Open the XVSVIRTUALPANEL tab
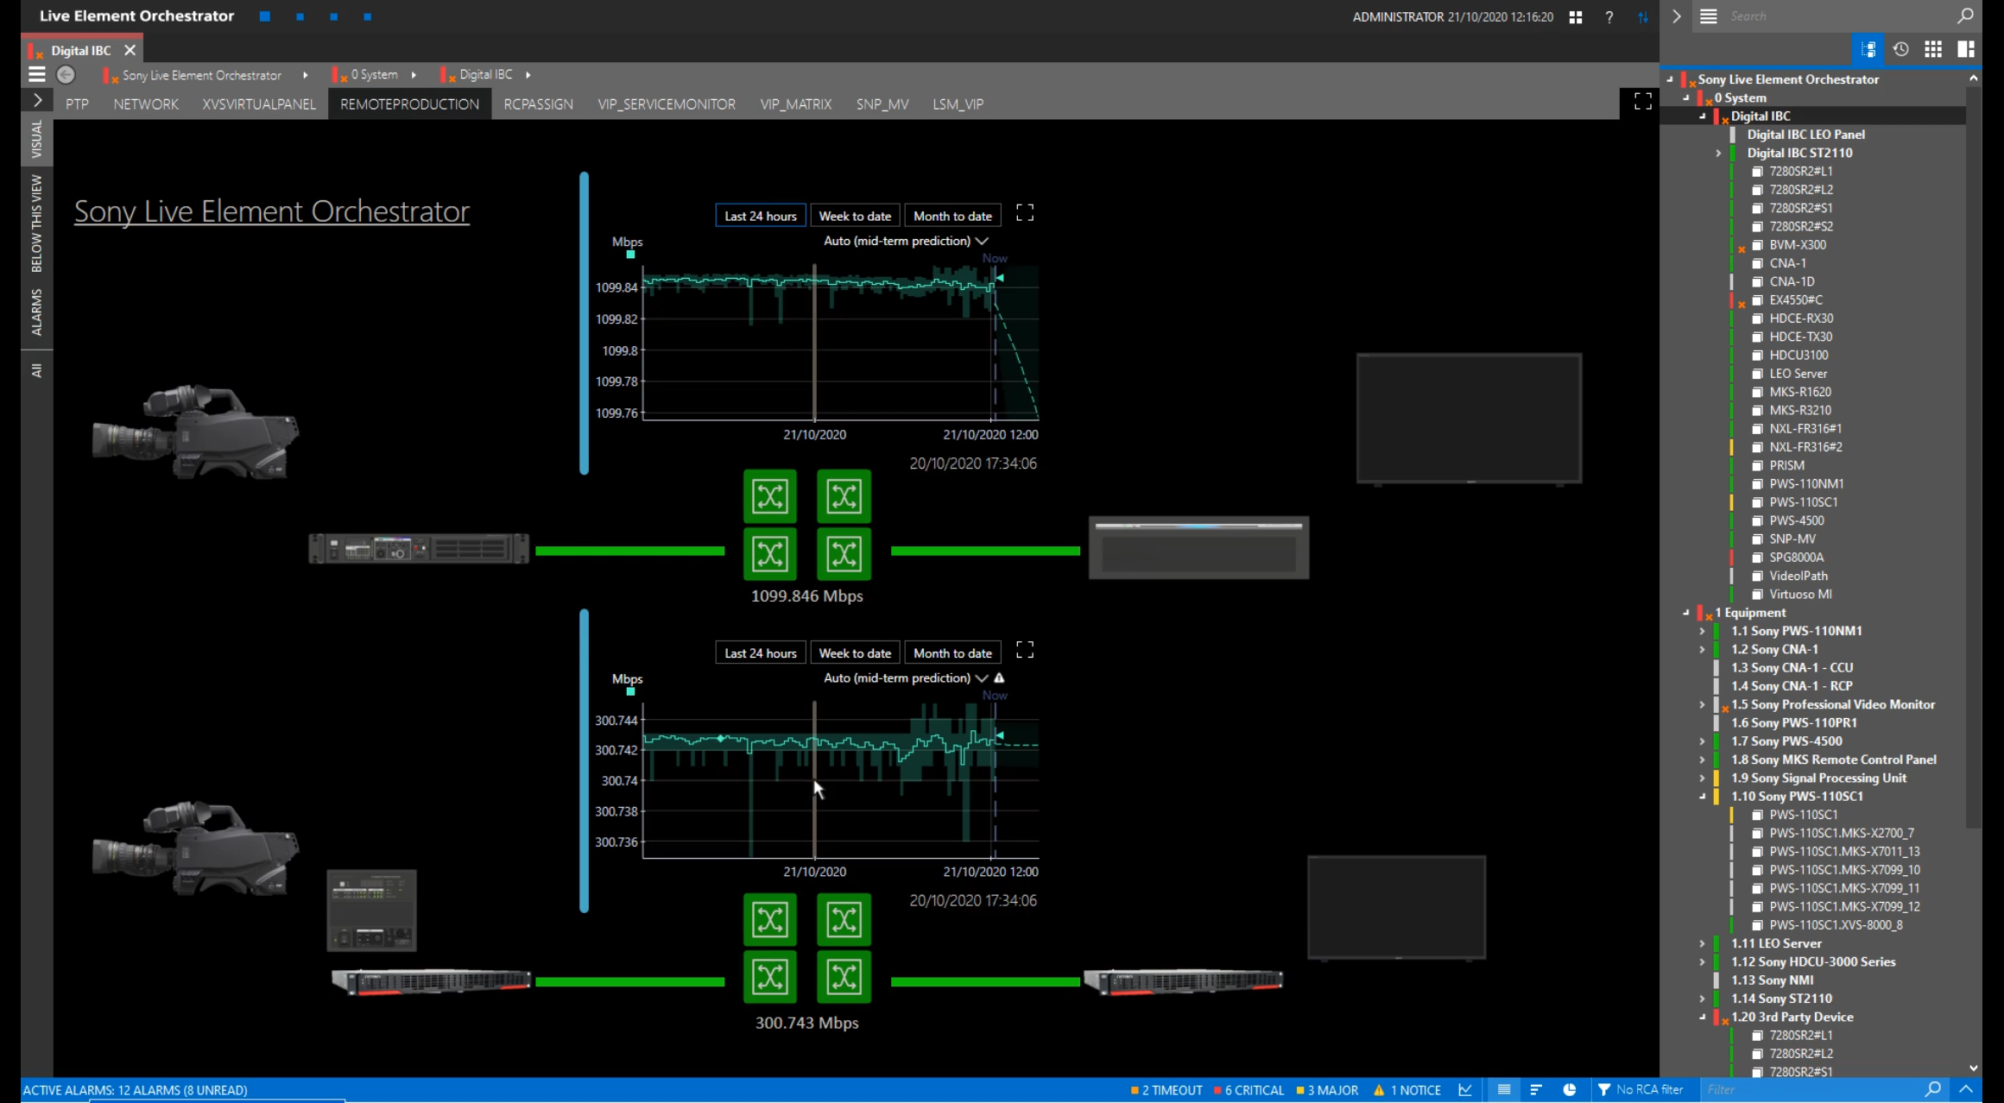Screen dimensions: 2004x1103 259,104
